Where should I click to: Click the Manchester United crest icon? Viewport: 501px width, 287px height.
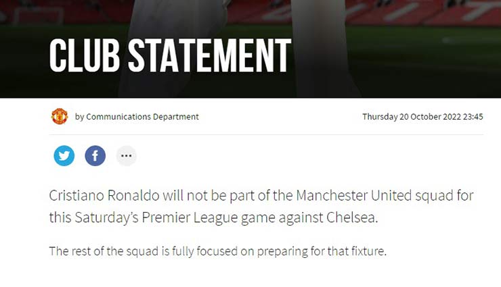point(60,116)
